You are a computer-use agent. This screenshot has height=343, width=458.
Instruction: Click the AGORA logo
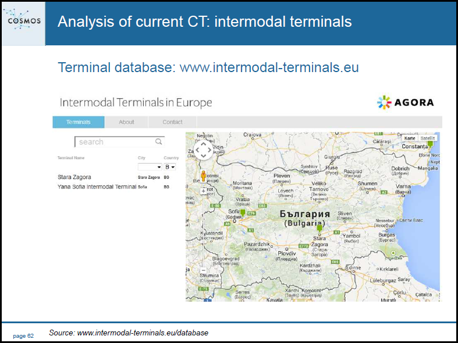[x=406, y=102]
